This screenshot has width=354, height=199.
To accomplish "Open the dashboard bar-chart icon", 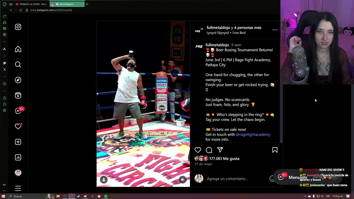I will click(x=18, y=157).
